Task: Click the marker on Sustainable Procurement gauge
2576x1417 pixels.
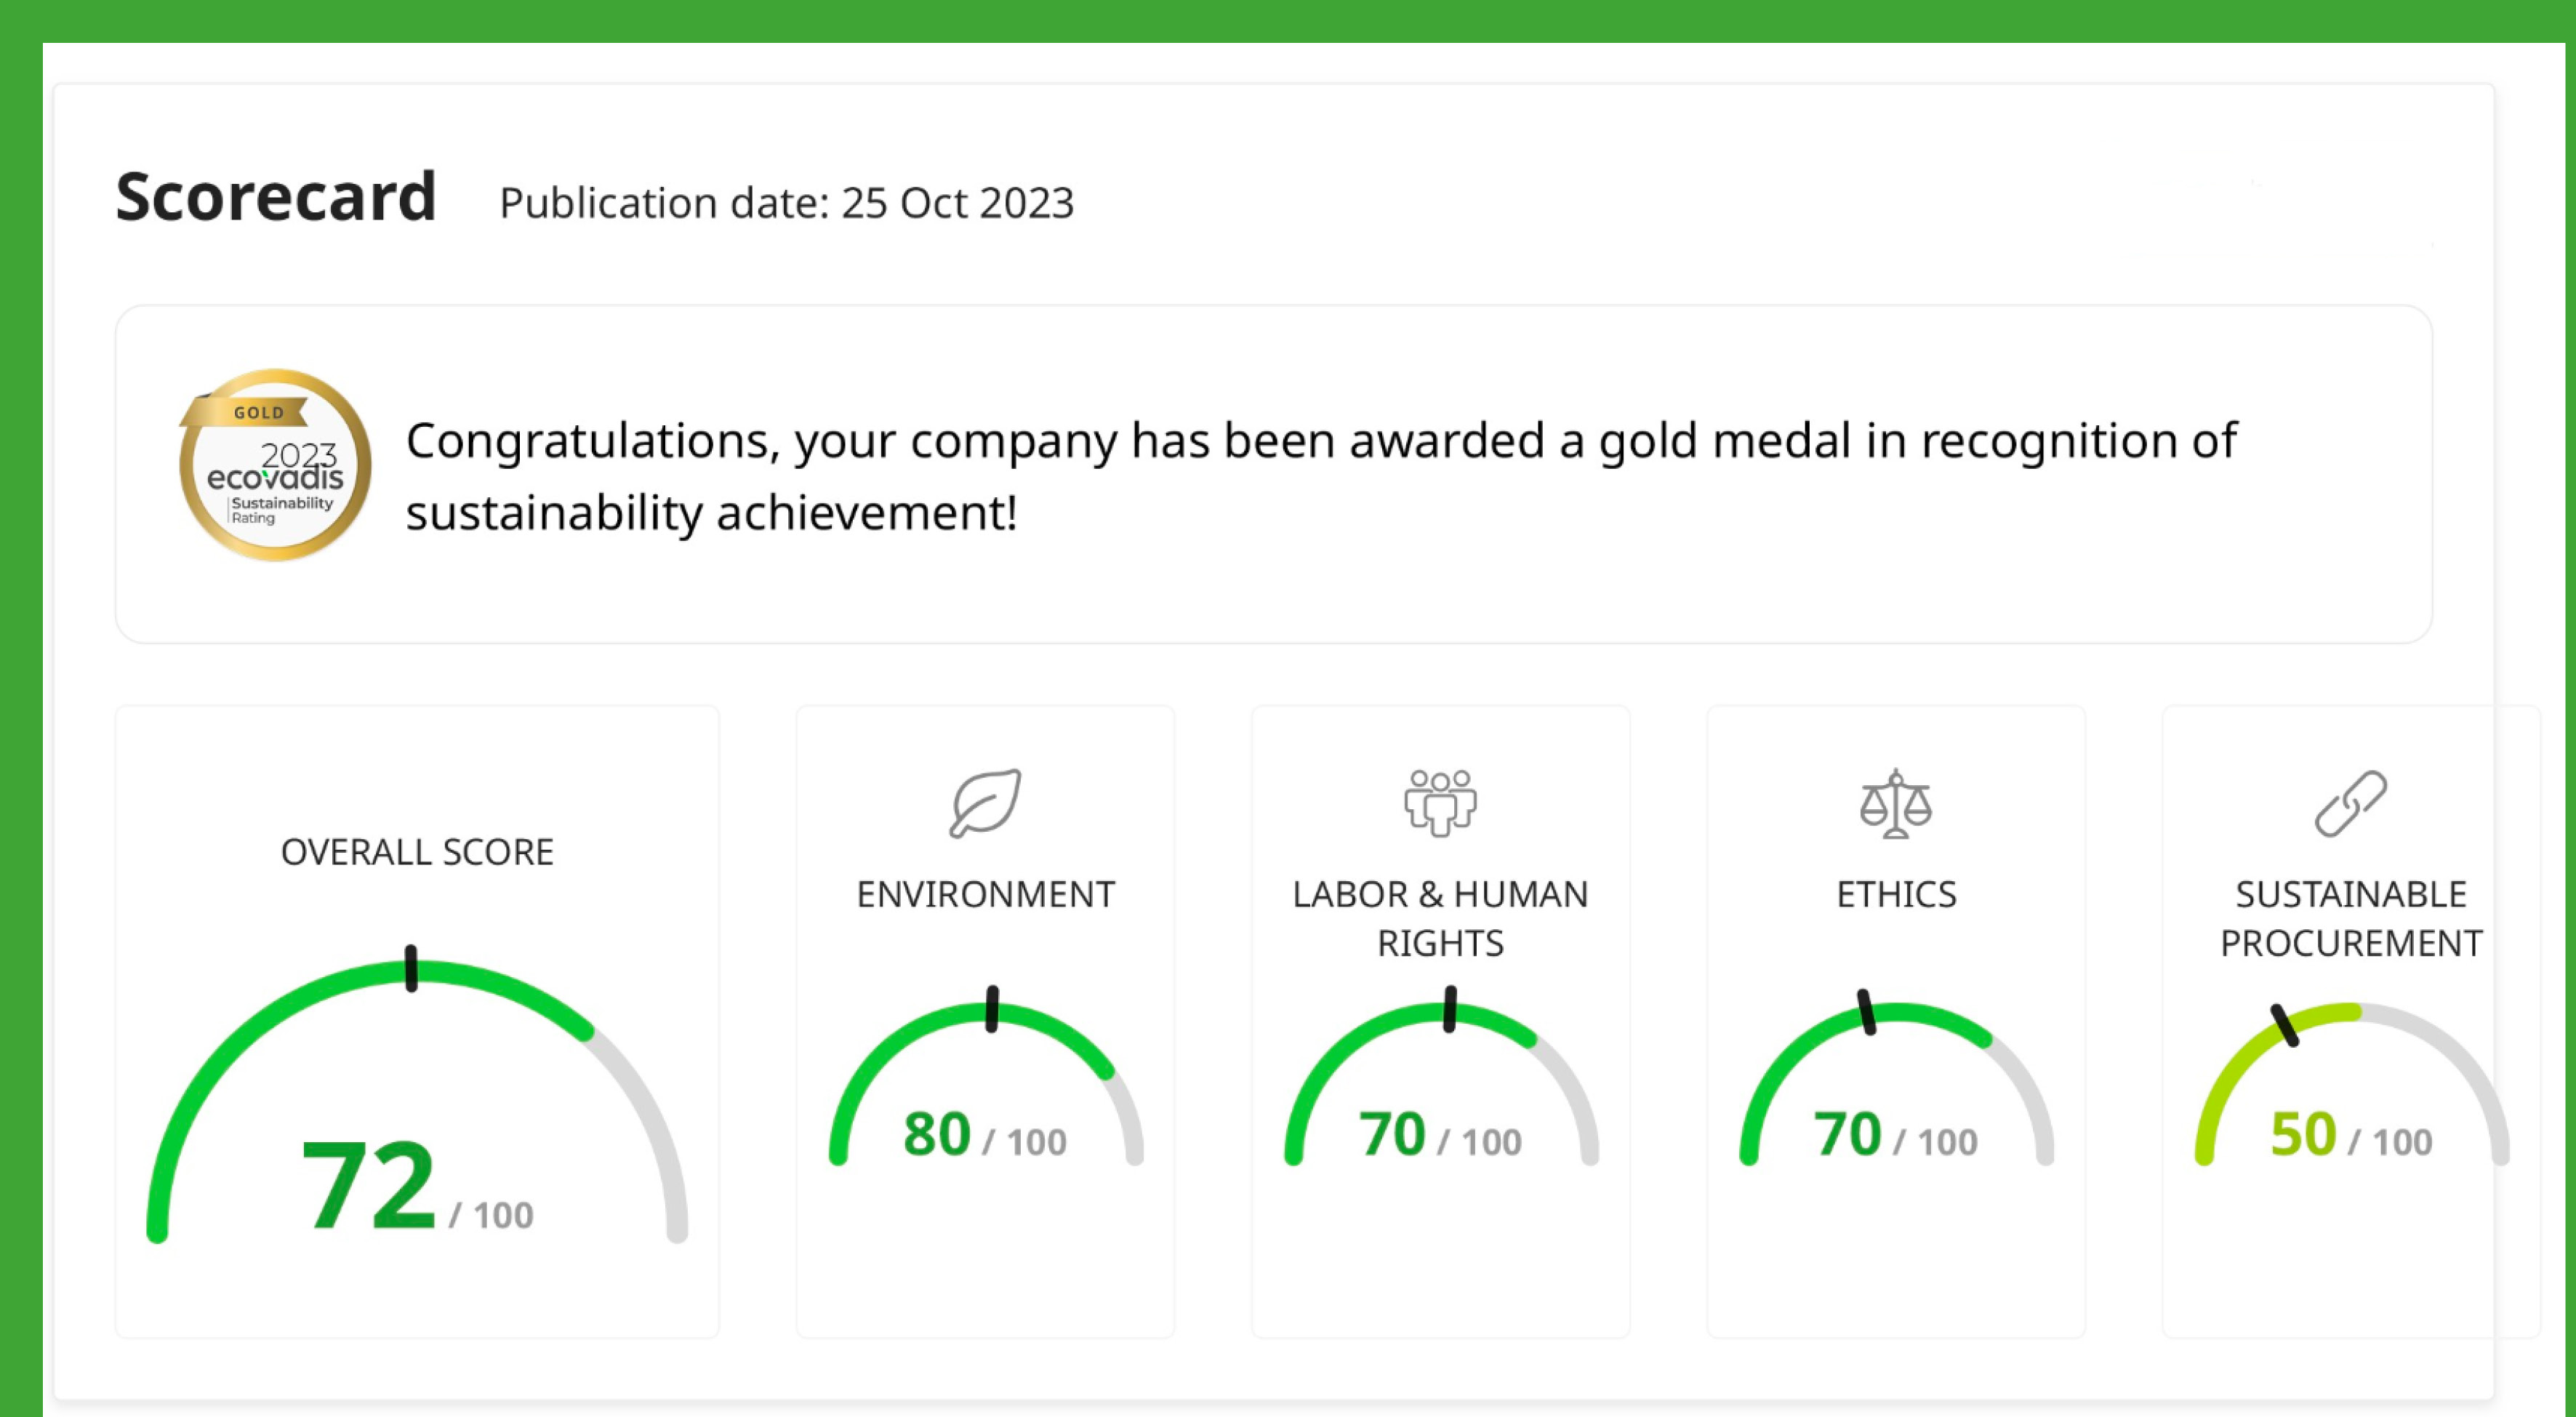Action: 2285,1025
